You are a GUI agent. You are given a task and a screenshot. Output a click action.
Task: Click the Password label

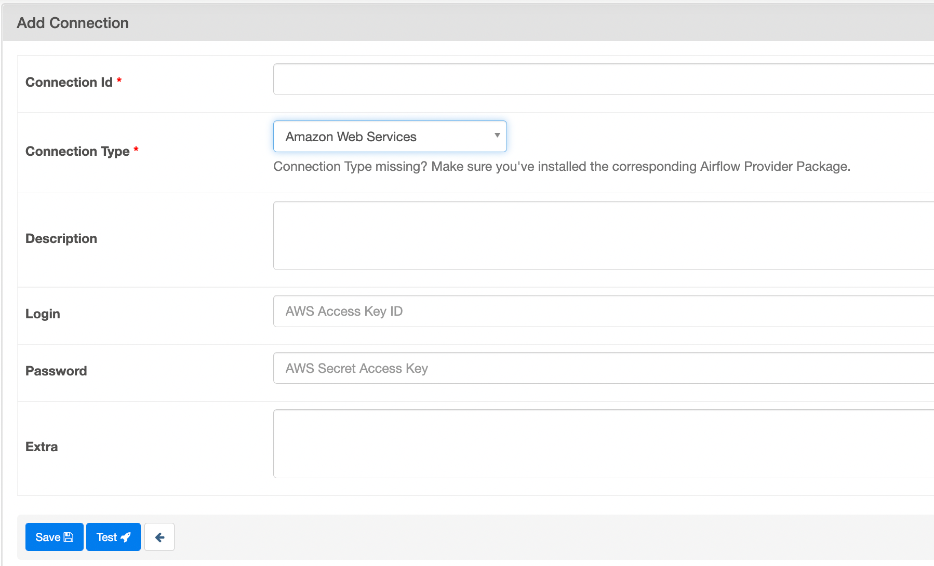[x=56, y=371]
